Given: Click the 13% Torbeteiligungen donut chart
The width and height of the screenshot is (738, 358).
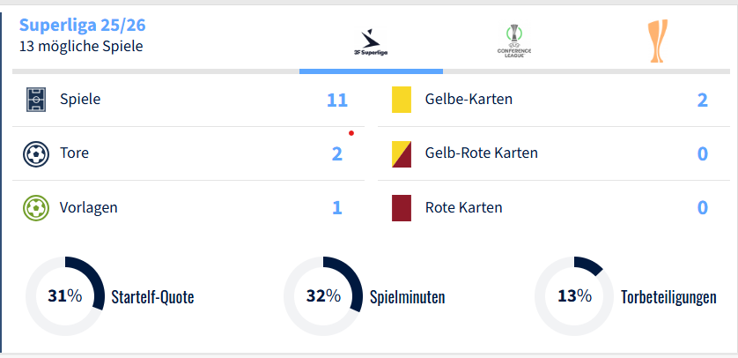Looking at the screenshot, I should 574,296.
